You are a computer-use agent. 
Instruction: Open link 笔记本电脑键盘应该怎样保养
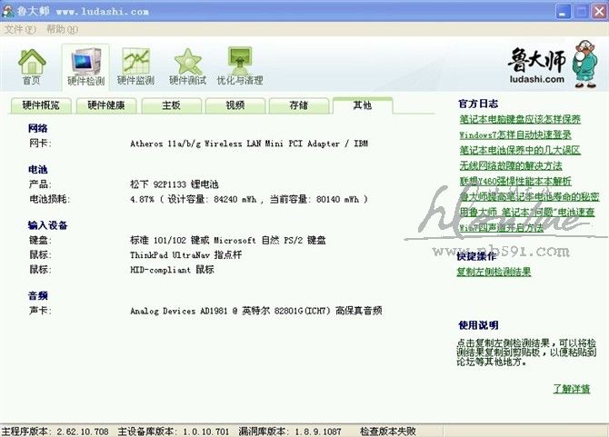(x=520, y=119)
